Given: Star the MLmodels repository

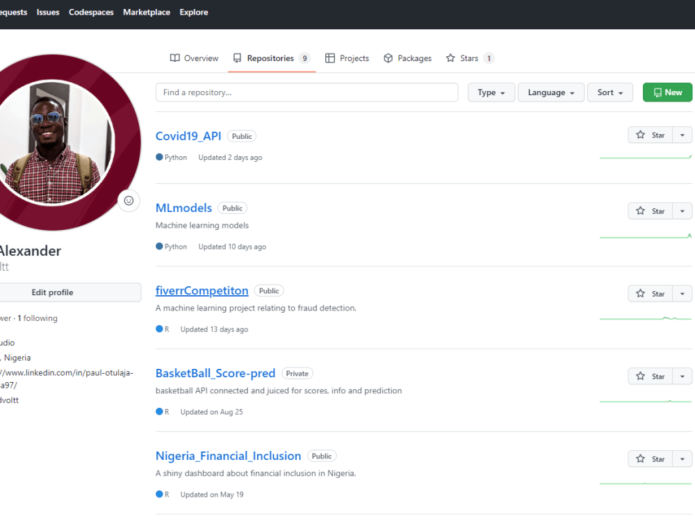Looking at the screenshot, I should [651, 211].
